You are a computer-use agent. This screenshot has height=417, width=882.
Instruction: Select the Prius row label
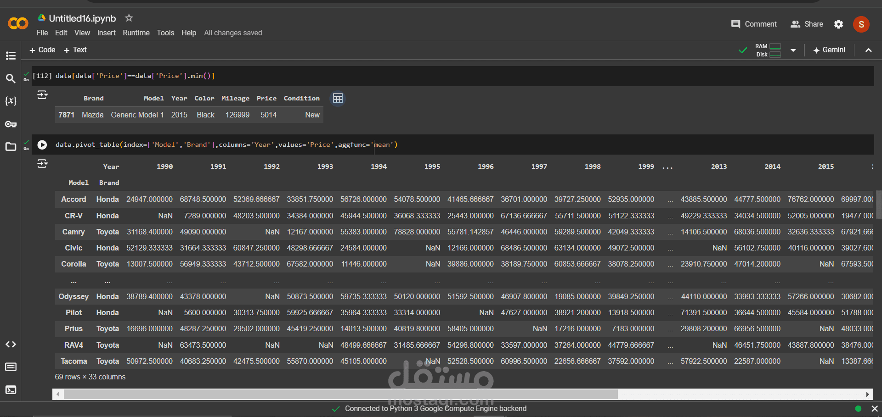[73, 329]
